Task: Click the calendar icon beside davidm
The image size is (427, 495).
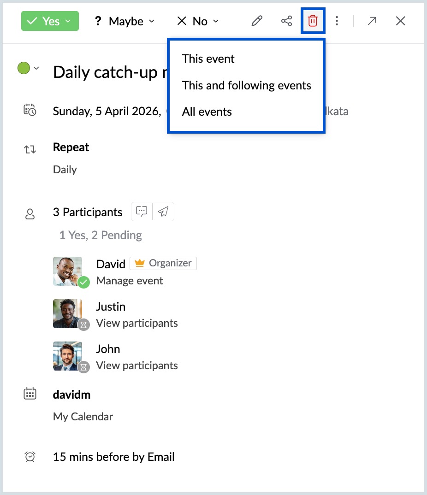Action: [30, 393]
